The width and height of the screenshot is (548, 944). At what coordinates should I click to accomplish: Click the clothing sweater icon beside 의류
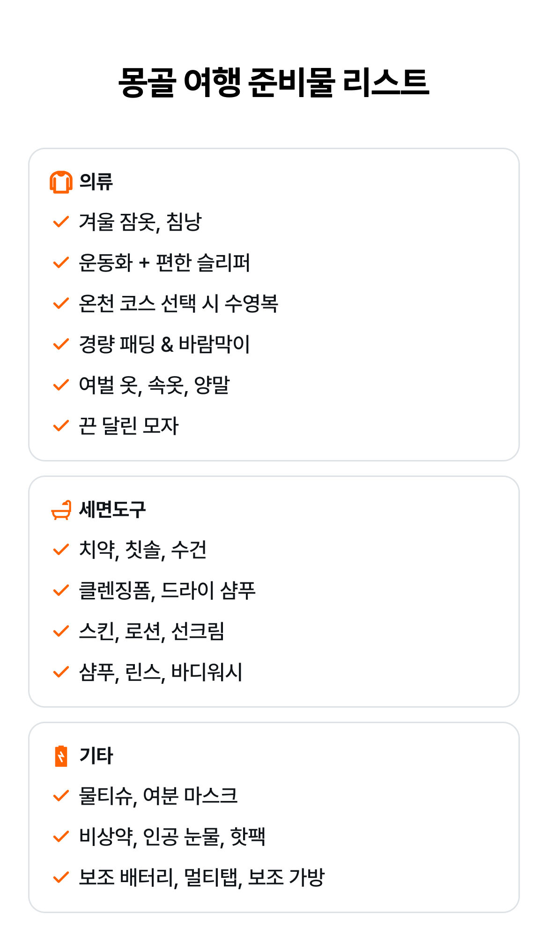(61, 182)
